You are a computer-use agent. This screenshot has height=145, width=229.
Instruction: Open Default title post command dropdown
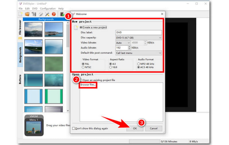point(139,53)
